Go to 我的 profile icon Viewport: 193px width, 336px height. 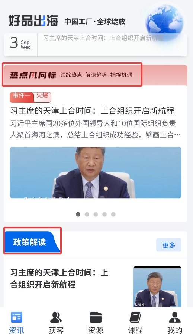pyautogui.click(x=175, y=317)
